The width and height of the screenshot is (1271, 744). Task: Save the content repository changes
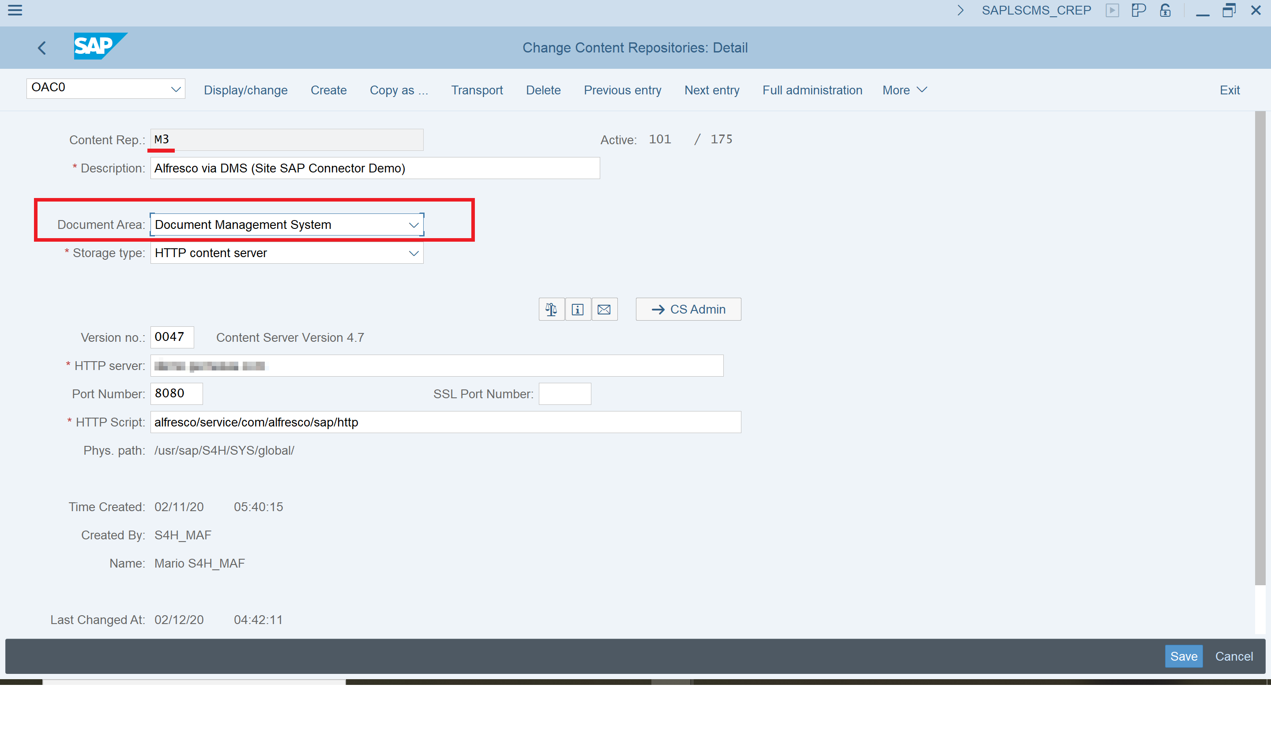tap(1184, 656)
